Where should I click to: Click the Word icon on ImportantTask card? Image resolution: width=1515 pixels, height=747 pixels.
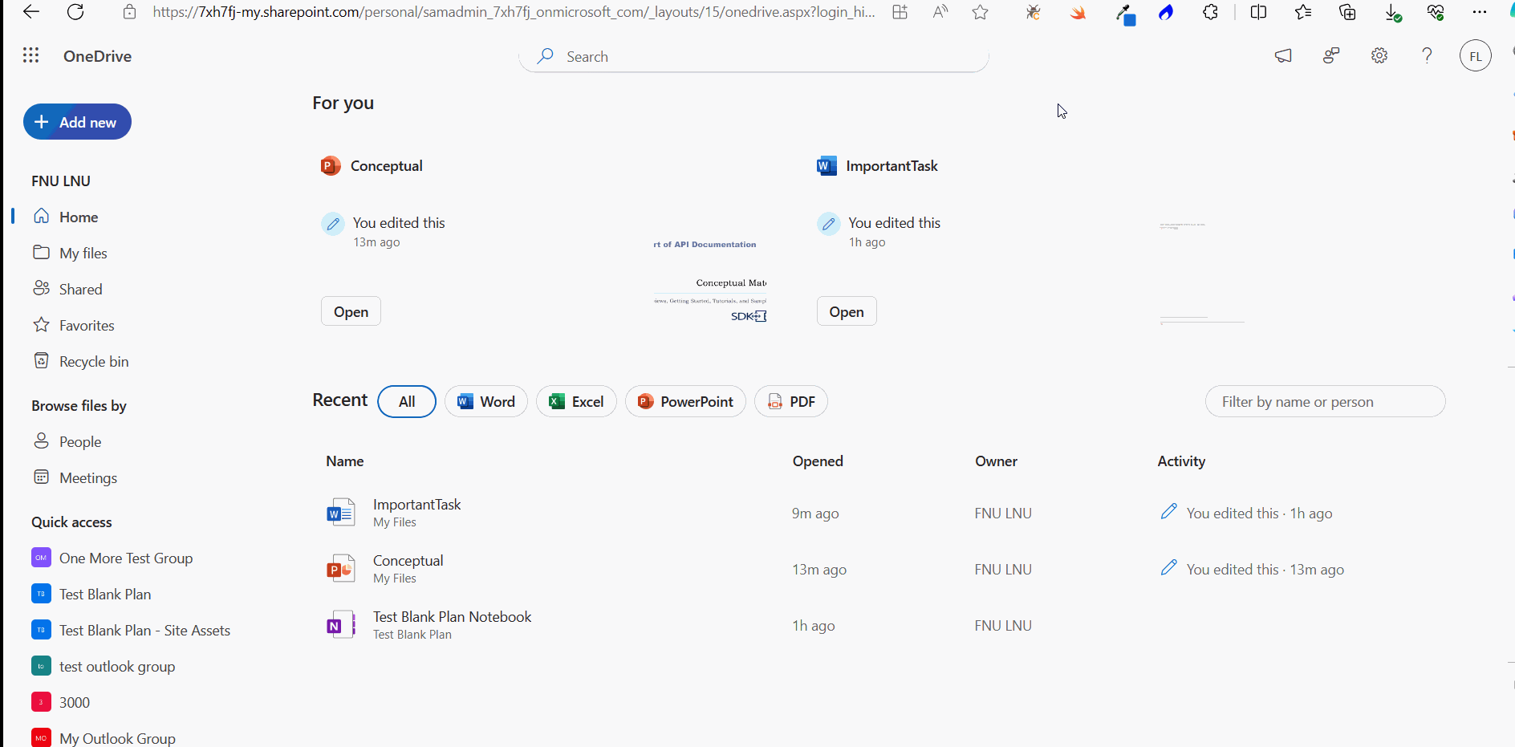(x=827, y=166)
